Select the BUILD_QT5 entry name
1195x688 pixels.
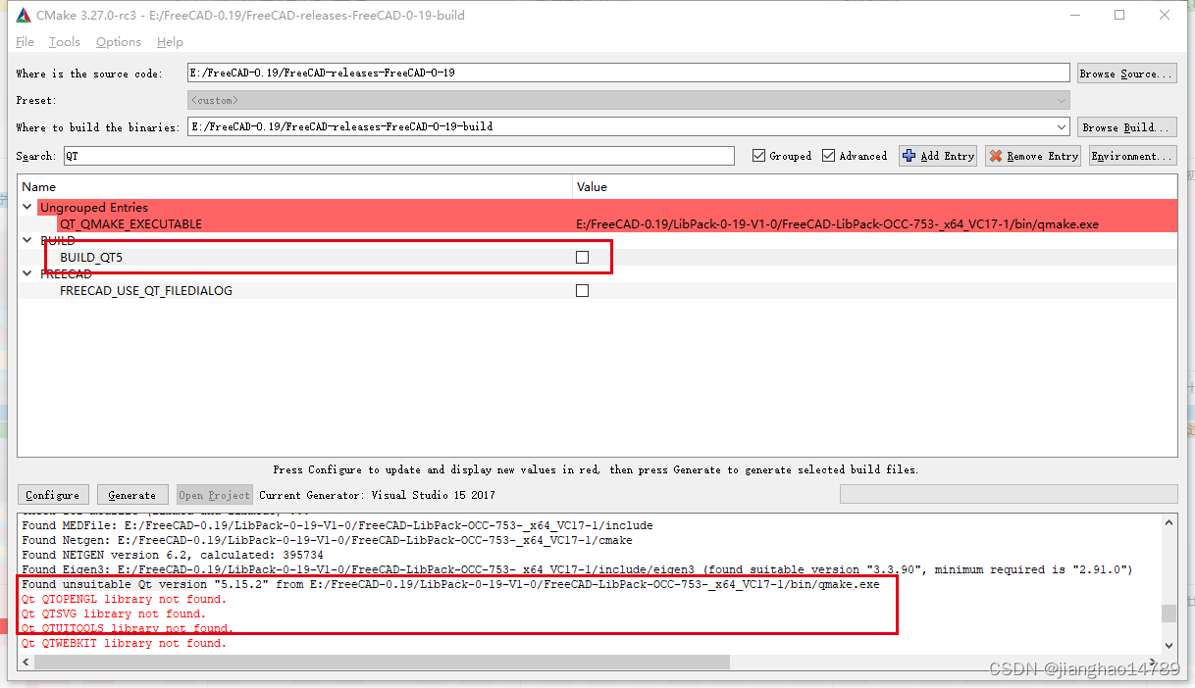(x=91, y=257)
